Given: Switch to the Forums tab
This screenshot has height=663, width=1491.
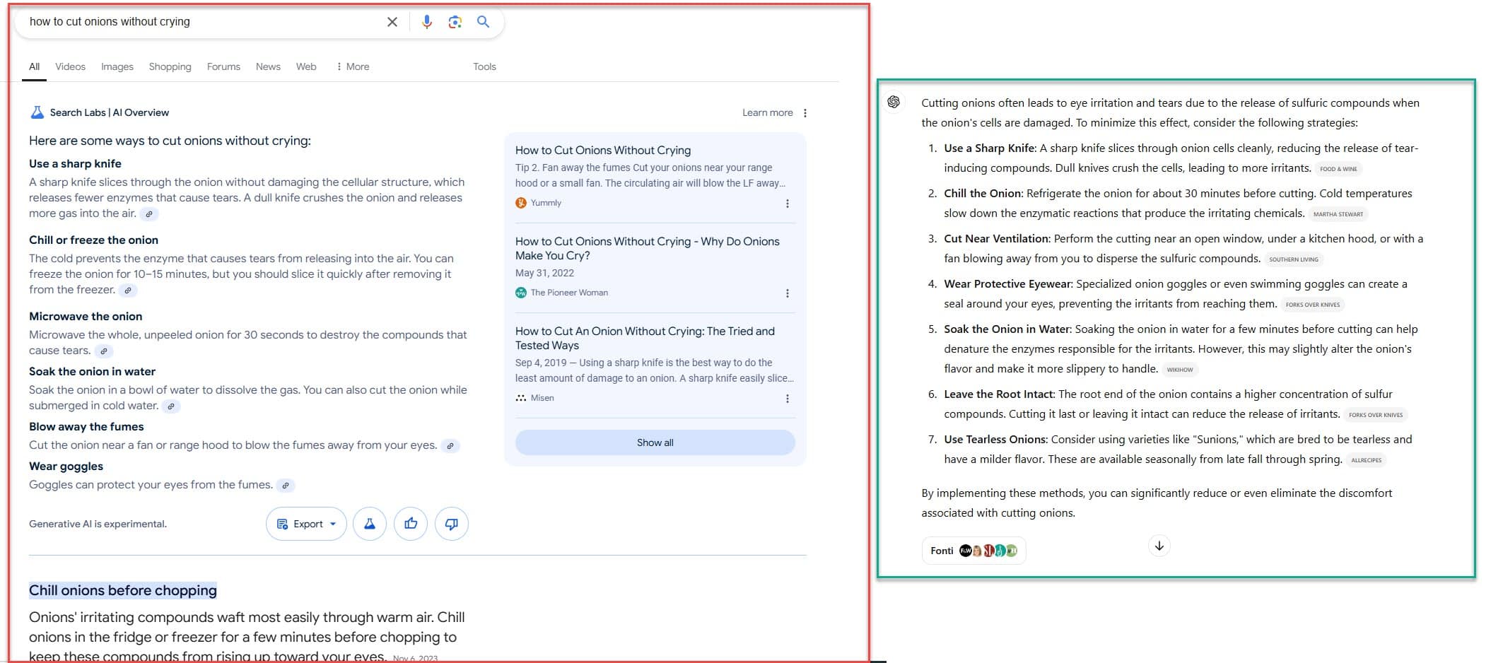Looking at the screenshot, I should pyautogui.click(x=223, y=66).
